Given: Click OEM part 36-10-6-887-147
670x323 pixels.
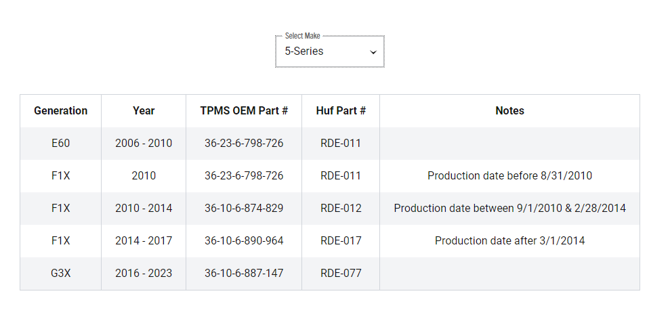Looking at the screenshot, I should click(244, 273).
